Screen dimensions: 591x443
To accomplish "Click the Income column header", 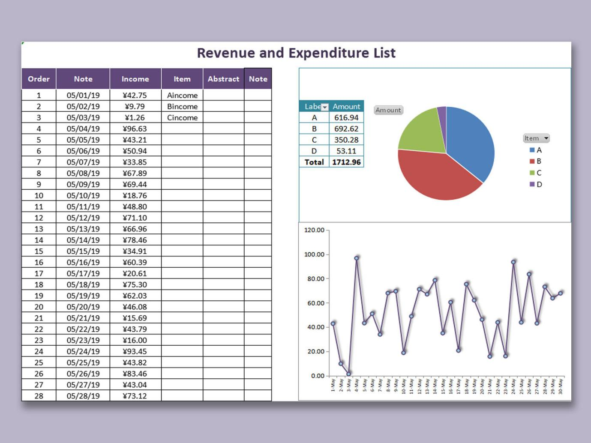I will point(135,79).
